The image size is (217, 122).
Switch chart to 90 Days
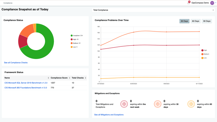(x=207, y=21)
